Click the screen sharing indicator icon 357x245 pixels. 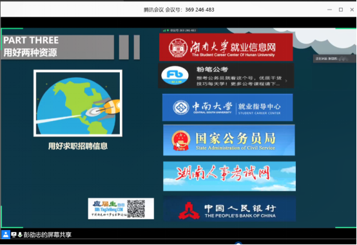pos(14,235)
